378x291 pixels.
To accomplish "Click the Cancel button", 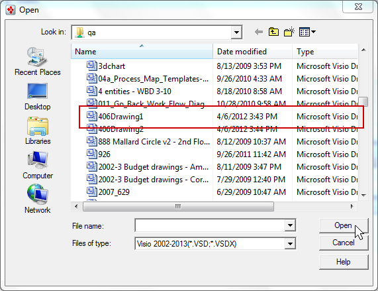I will pyautogui.click(x=344, y=243).
